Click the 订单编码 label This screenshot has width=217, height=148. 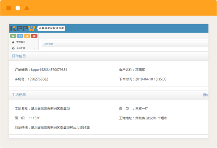(21, 70)
